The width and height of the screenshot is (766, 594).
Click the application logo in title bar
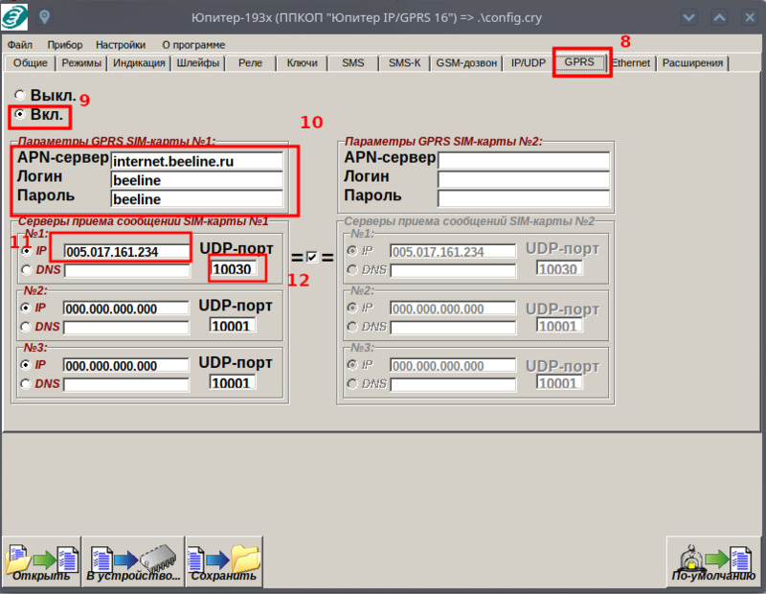coord(17,17)
